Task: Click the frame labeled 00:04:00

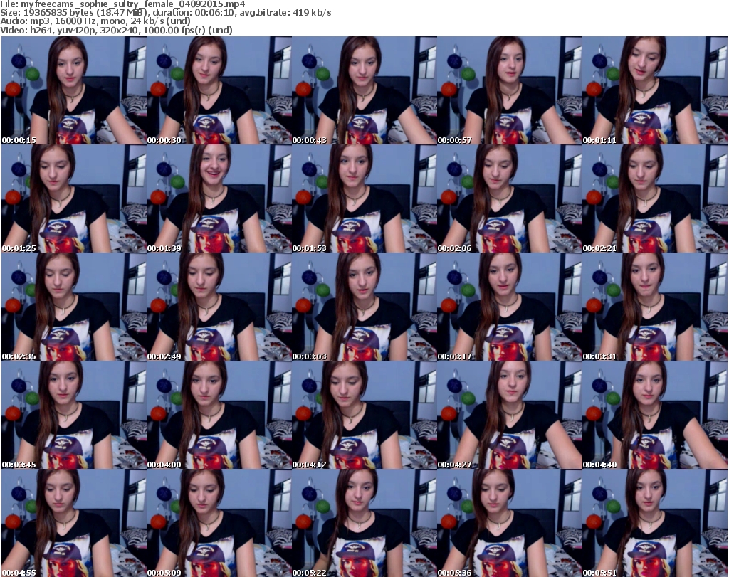Action: (219, 415)
